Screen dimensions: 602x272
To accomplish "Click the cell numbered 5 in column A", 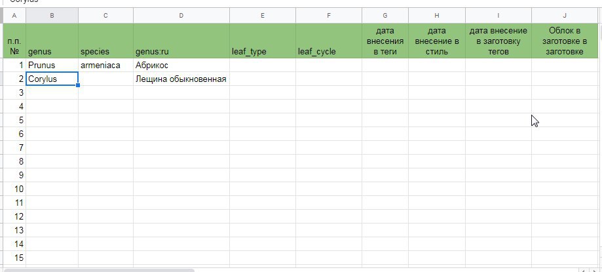I will (14, 120).
